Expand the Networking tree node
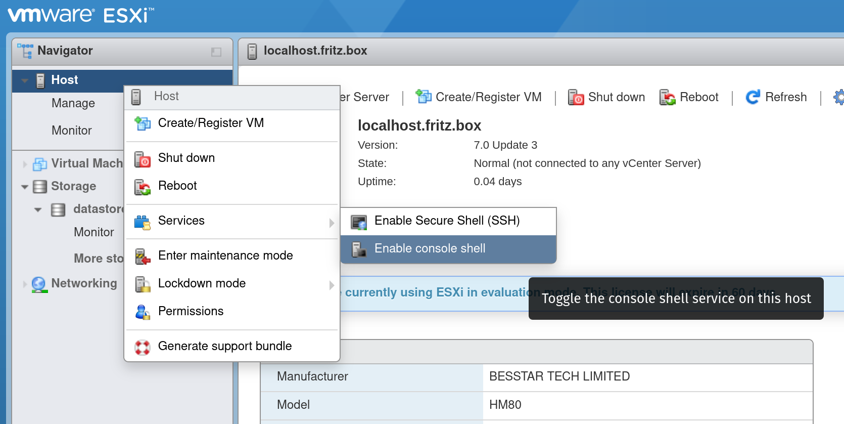The width and height of the screenshot is (844, 424). click(25, 284)
